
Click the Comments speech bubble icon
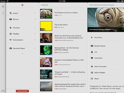[x=92, y=58]
